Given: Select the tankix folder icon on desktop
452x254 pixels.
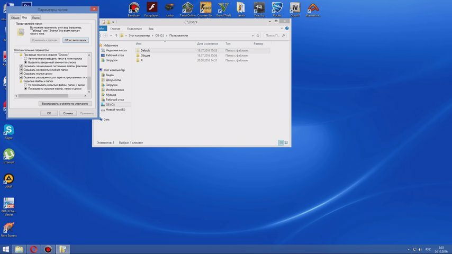Looking at the screenshot, I should 241,9.
